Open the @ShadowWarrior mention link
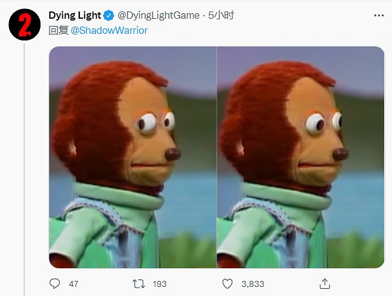The height and width of the screenshot is (296, 392). click(x=109, y=30)
